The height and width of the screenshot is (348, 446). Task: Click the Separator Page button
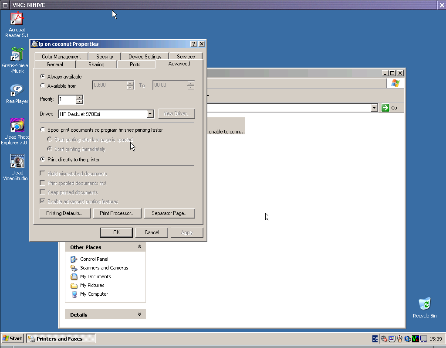click(169, 214)
